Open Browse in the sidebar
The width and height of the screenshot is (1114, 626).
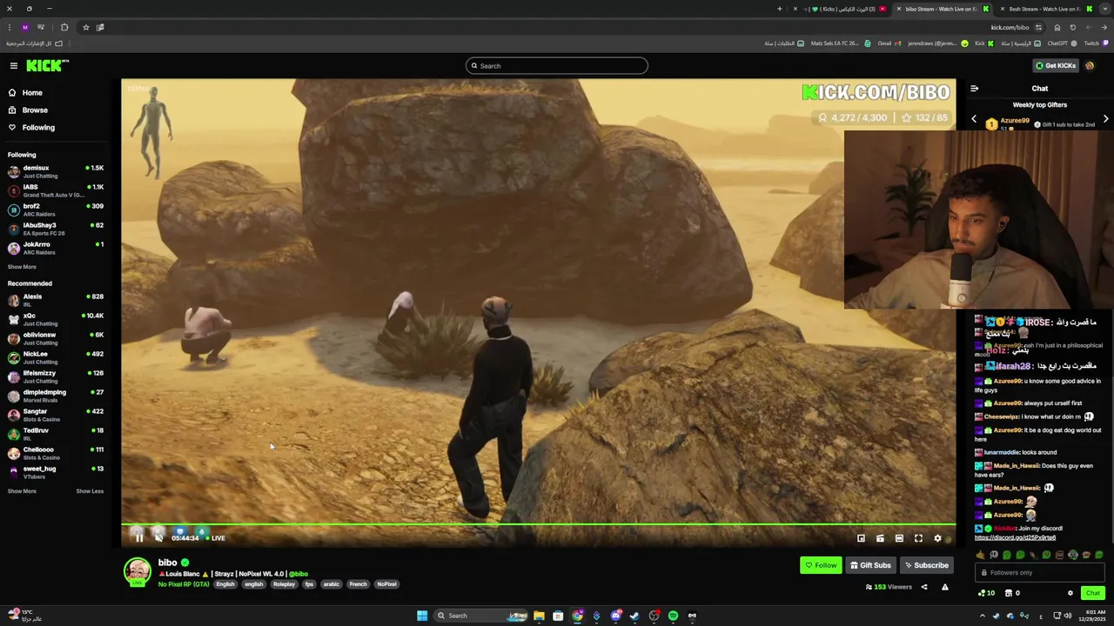click(35, 110)
